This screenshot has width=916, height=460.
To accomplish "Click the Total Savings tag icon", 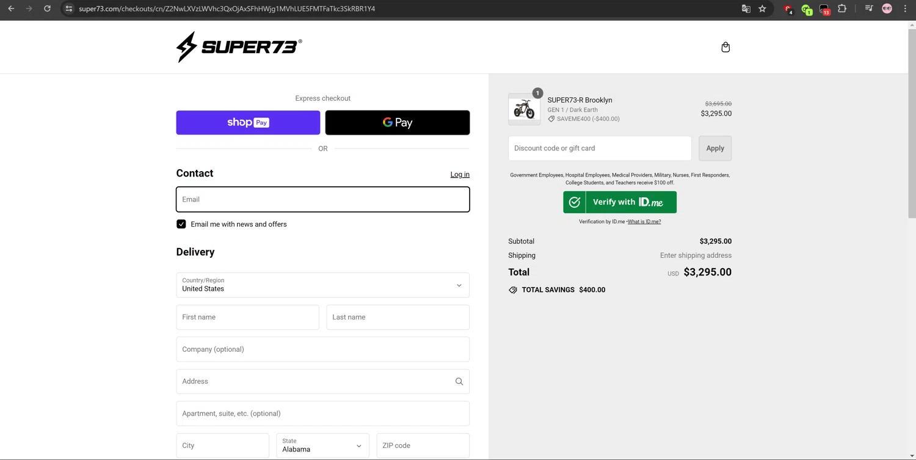I will tap(513, 290).
